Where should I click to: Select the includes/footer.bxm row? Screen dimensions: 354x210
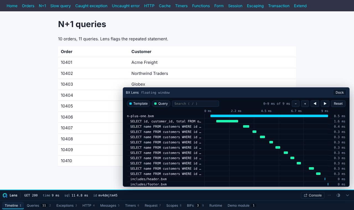[x=236, y=184]
